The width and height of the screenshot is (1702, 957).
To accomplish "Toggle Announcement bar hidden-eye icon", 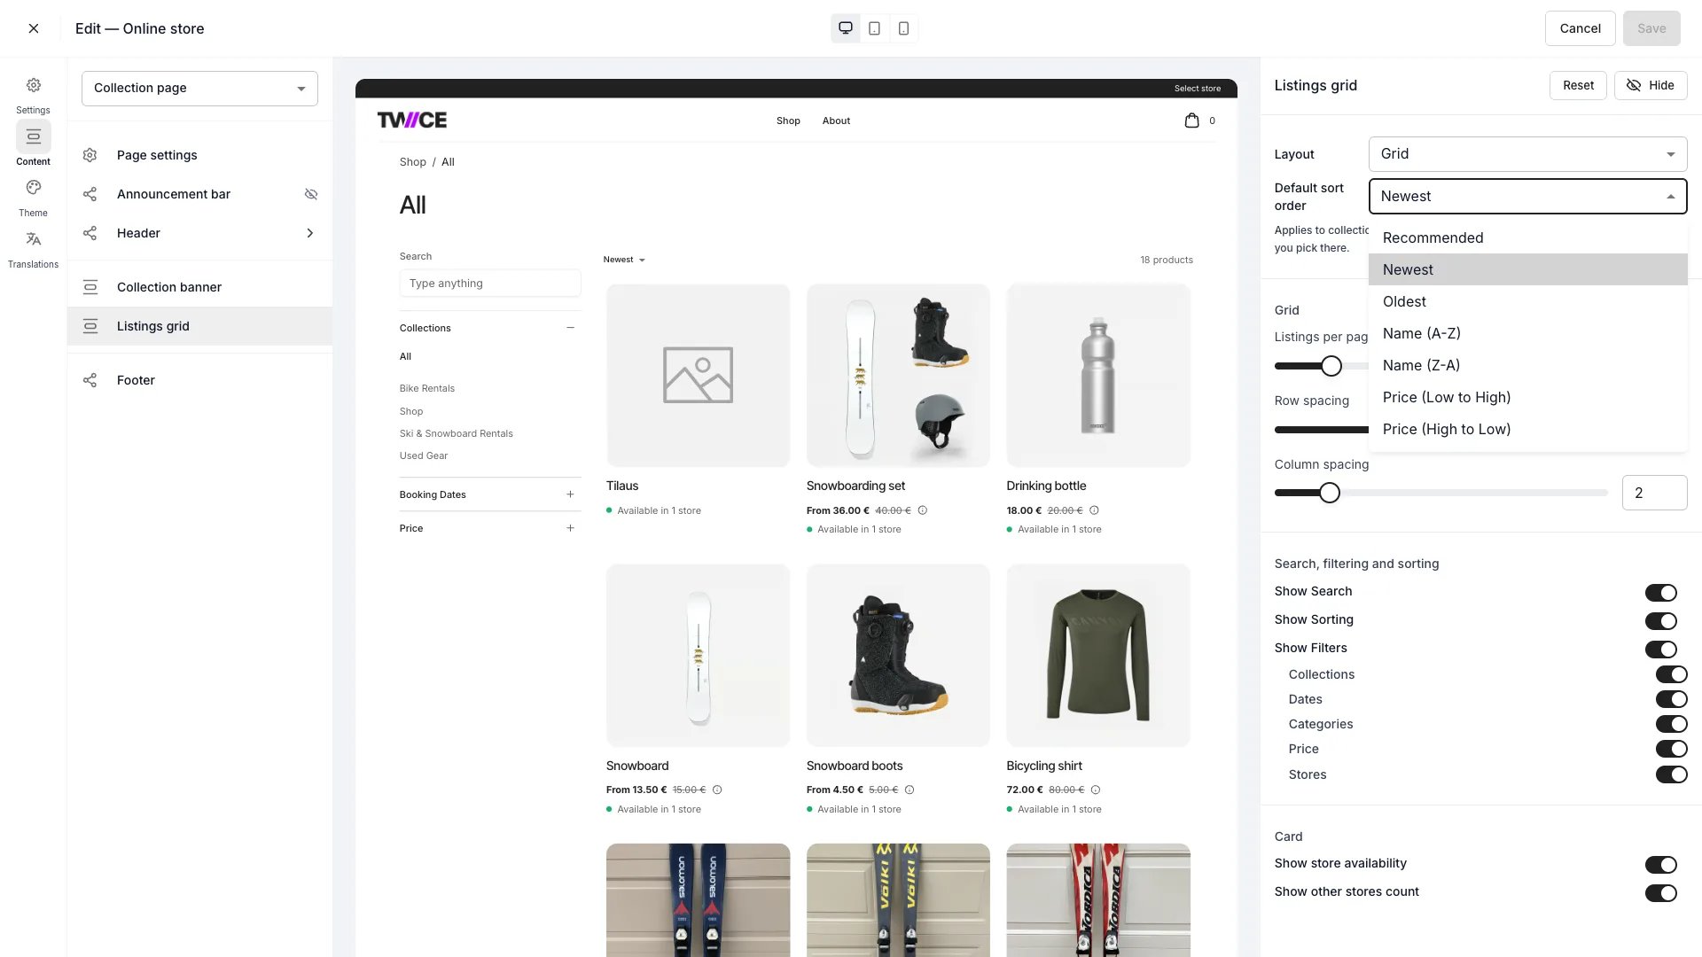I will [311, 194].
